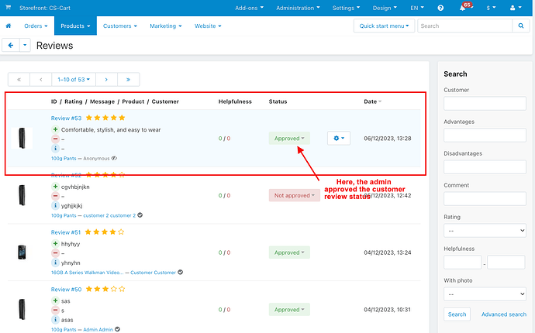535x333 pixels.
Task: Jump to the last page of reviews
Action: 129,79
